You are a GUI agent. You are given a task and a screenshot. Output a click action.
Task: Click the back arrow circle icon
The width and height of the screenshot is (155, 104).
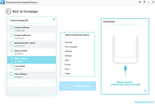pos(8,11)
